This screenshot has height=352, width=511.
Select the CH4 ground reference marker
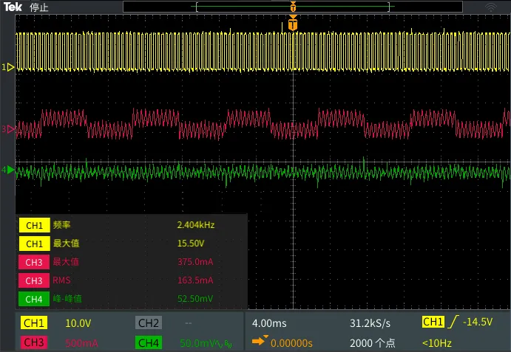pos(8,170)
